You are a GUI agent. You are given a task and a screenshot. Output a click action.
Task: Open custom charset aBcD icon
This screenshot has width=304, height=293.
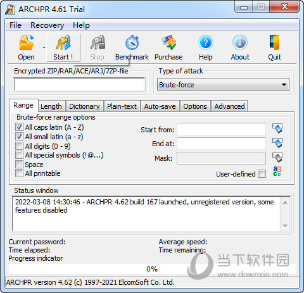click(277, 171)
